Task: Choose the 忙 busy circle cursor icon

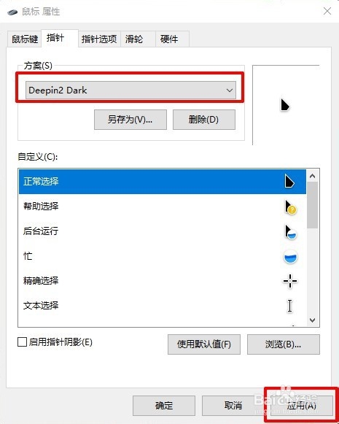Action: click(x=290, y=257)
